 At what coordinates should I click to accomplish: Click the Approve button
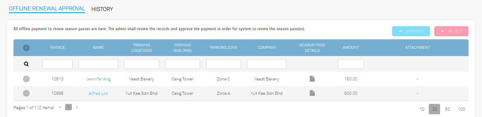point(411,31)
